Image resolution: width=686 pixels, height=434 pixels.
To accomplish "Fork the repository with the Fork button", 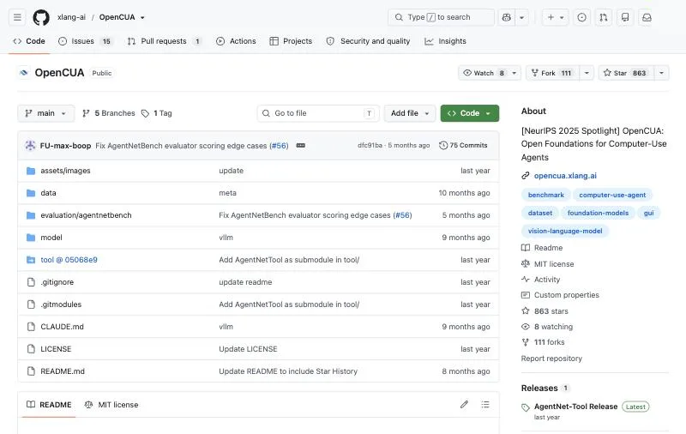I will (x=552, y=73).
